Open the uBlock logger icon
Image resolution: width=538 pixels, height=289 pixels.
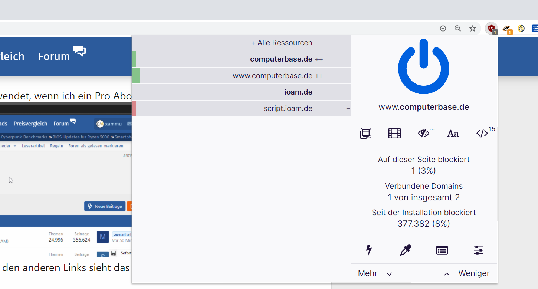pyautogui.click(x=442, y=250)
